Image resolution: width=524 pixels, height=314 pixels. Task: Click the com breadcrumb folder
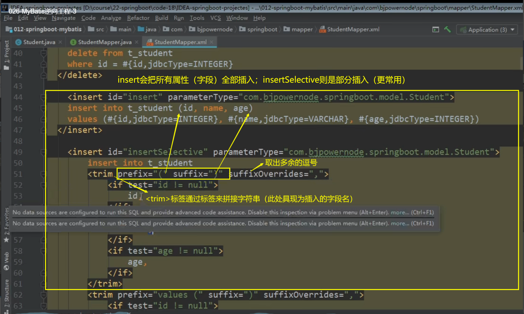(173, 29)
